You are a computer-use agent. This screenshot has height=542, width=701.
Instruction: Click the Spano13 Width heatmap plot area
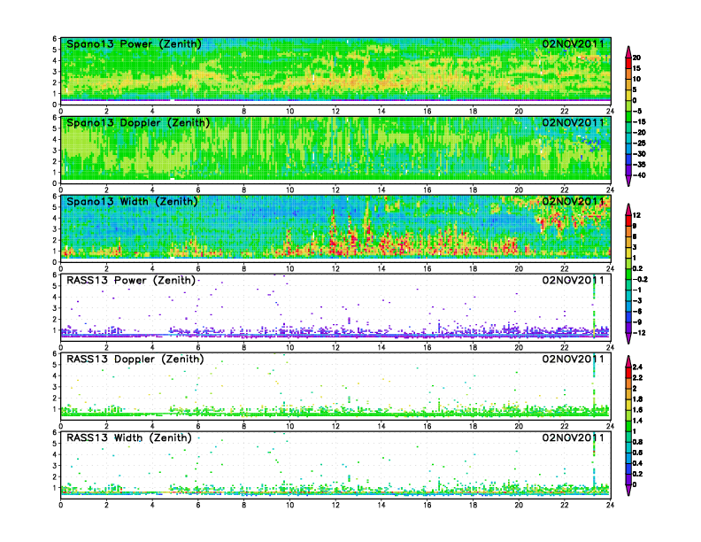coord(335,229)
